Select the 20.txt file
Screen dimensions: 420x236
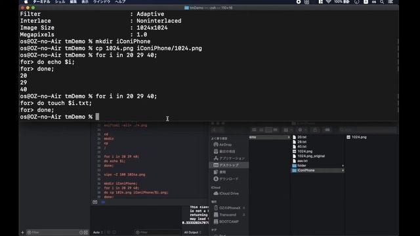click(x=299, y=137)
